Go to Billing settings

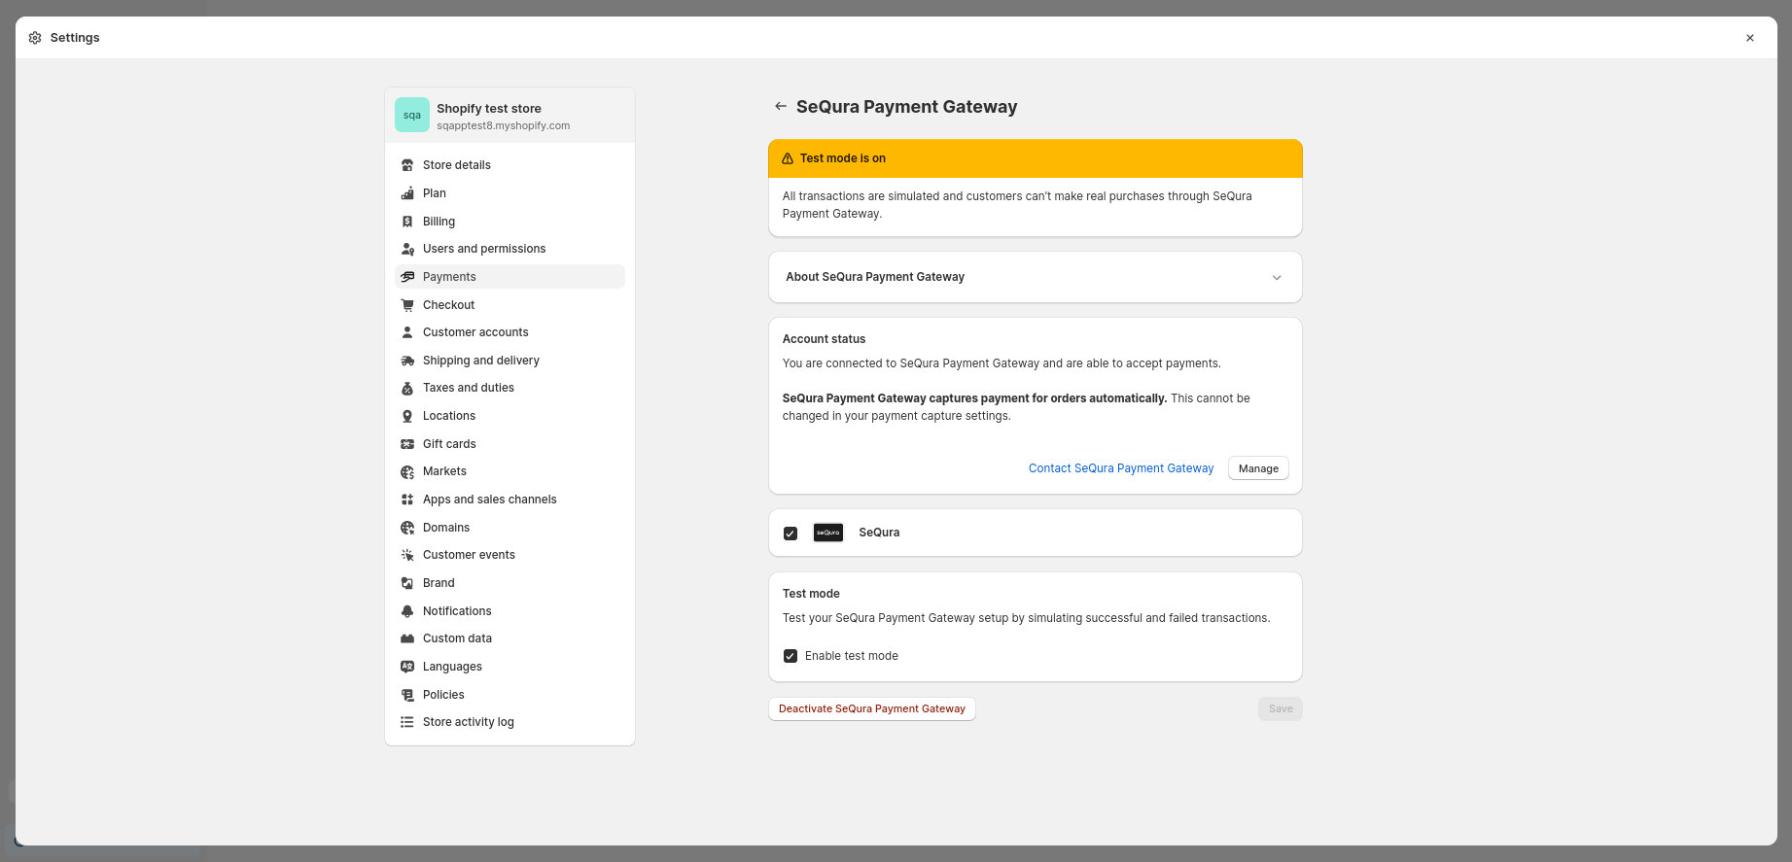click(x=509, y=222)
